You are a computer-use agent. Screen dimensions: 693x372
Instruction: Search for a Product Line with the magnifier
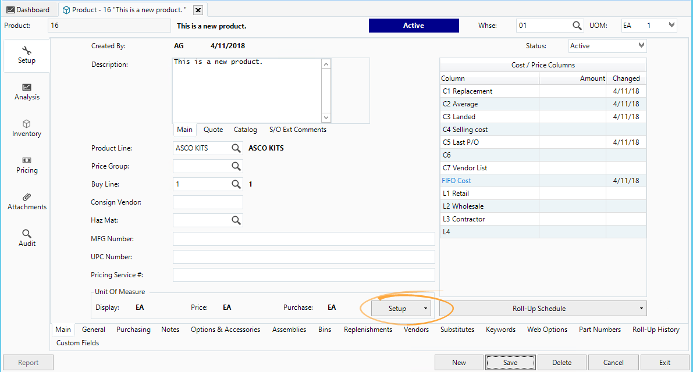(236, 148)
